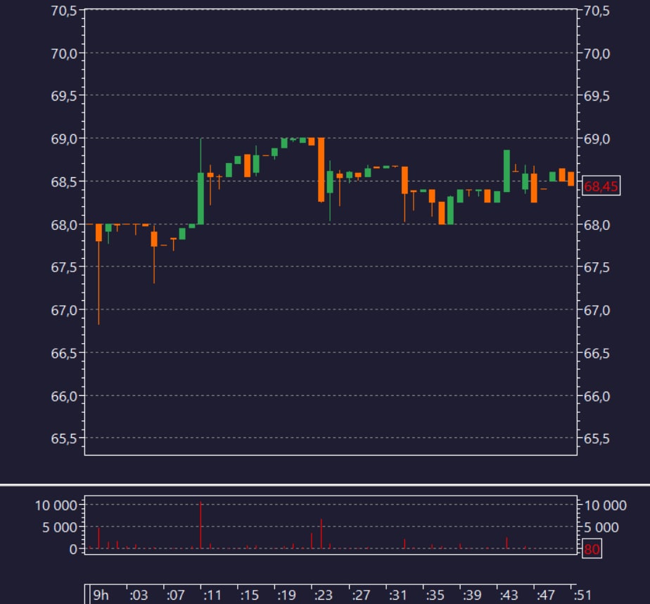Select the :31 time axis label

[397, 595]
